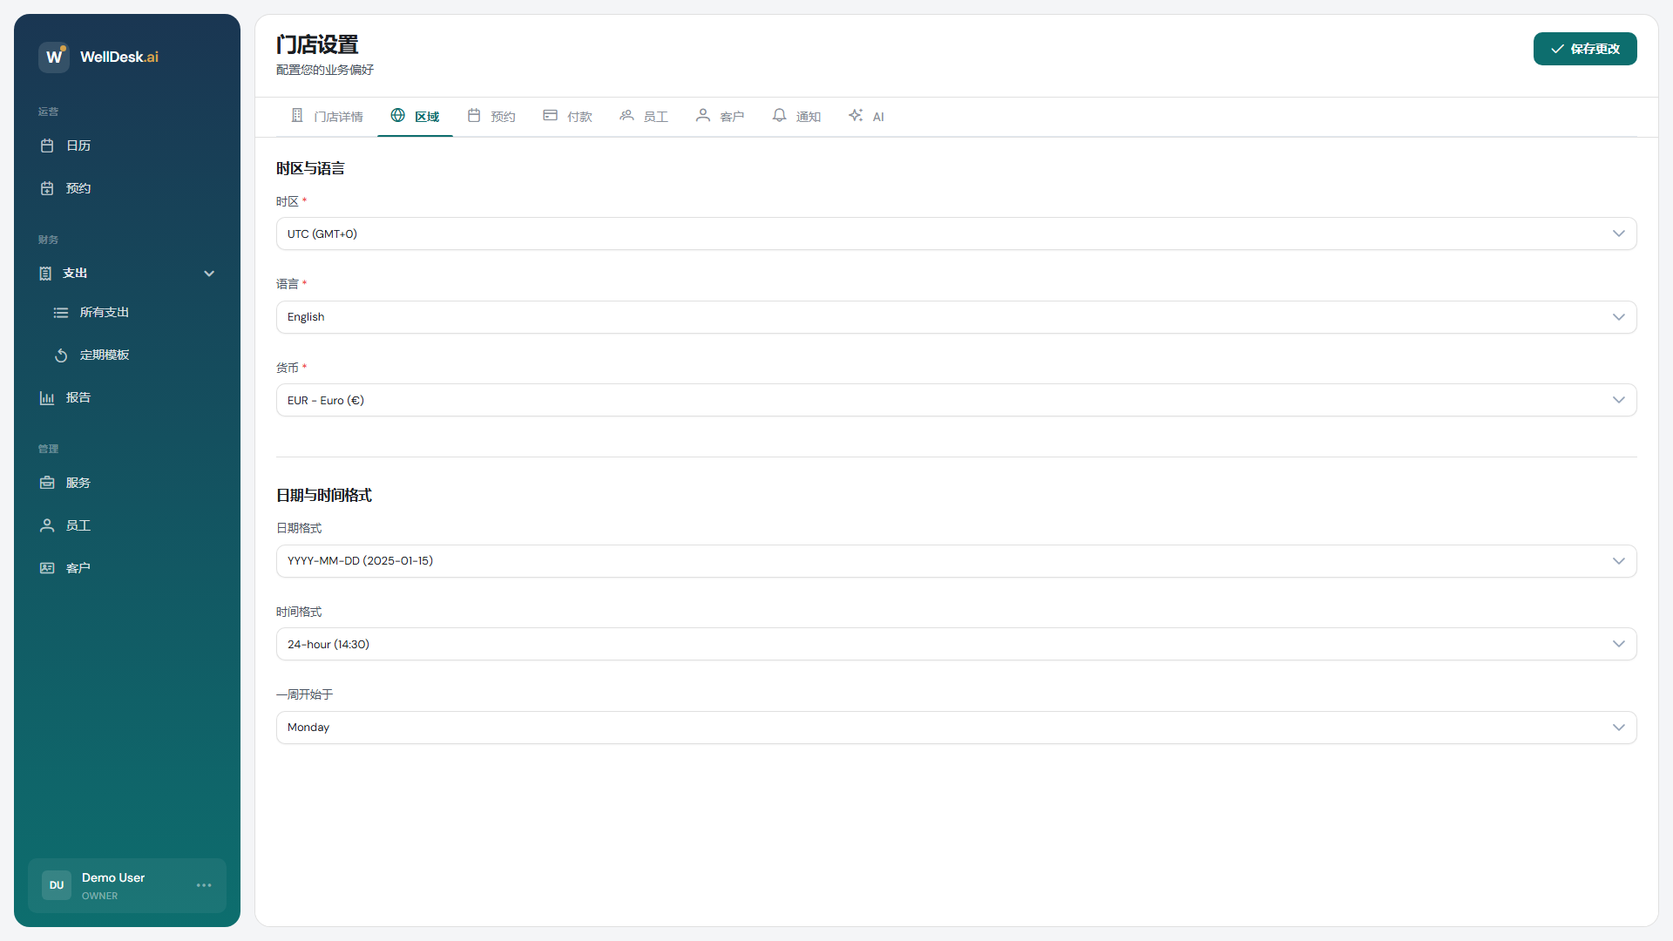Open 报告 reports chart icon
The width and height of the screenshot is (1673, 941).
point(48,397)
